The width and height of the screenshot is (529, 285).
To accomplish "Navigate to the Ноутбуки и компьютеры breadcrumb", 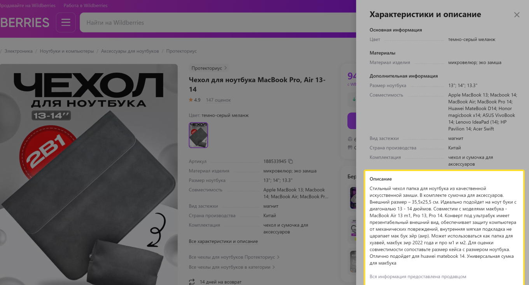I will (67, 51).
